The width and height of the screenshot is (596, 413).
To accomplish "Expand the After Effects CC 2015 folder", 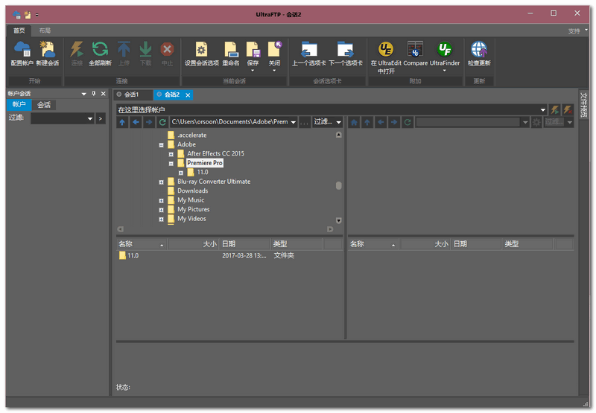I will click(171, 154).
